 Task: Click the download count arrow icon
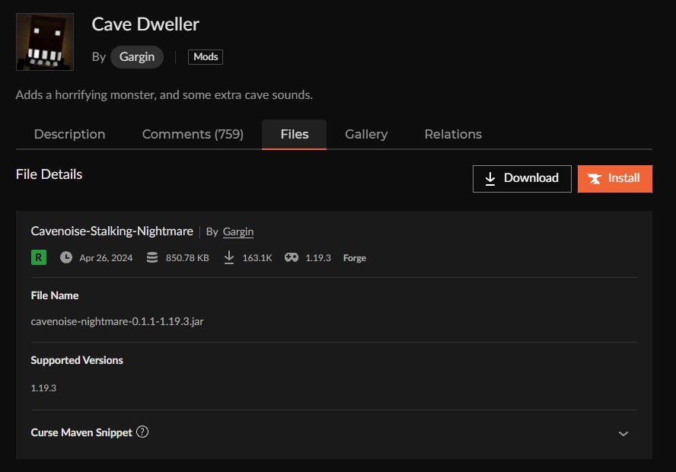[x=229, y=258]
